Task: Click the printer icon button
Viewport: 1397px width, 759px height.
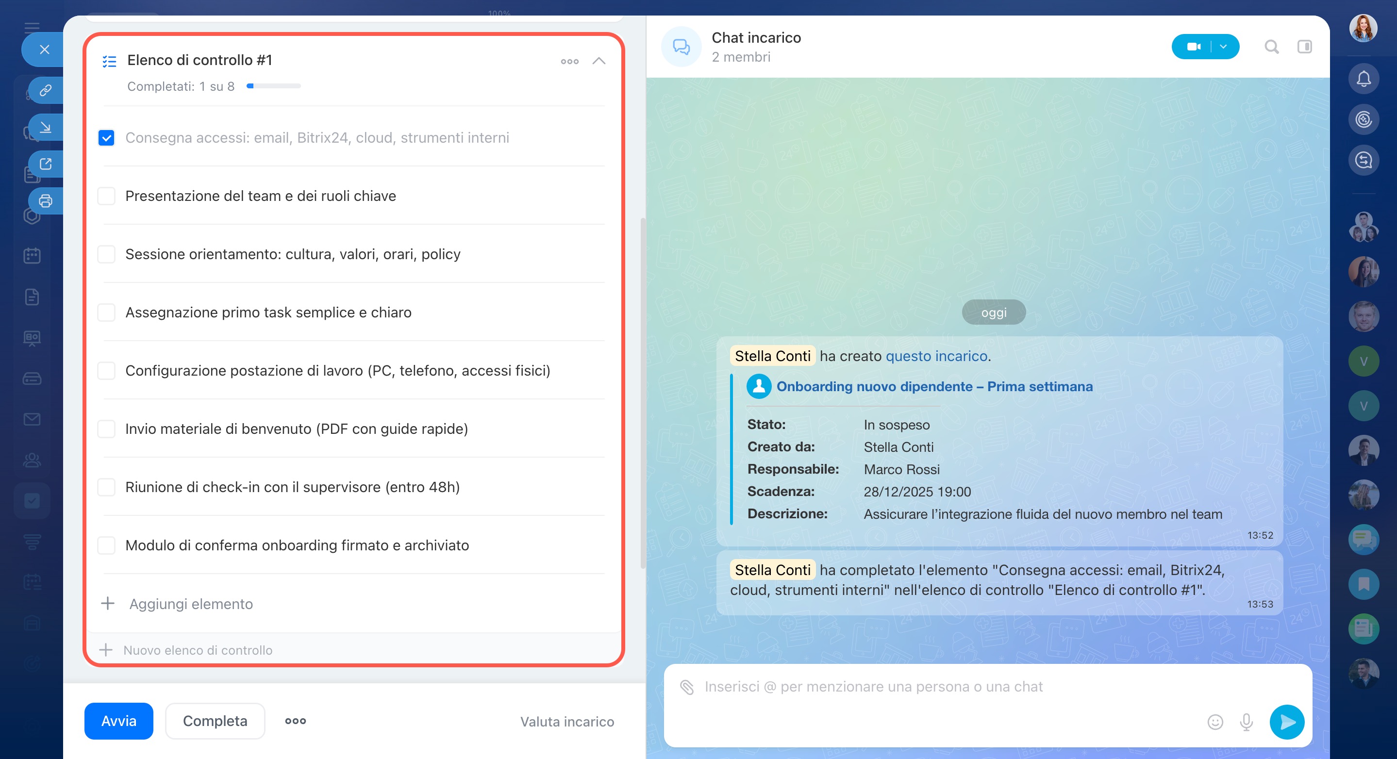Action: [46, 201]
